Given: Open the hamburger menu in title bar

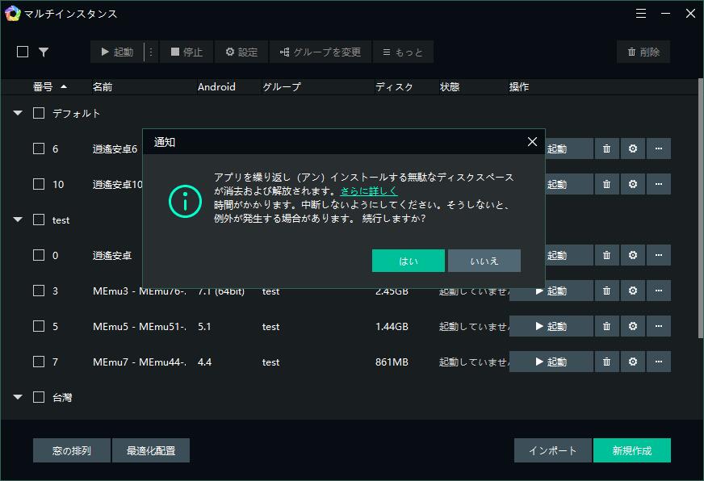Looking at the screenshot, I should point(641,14).
